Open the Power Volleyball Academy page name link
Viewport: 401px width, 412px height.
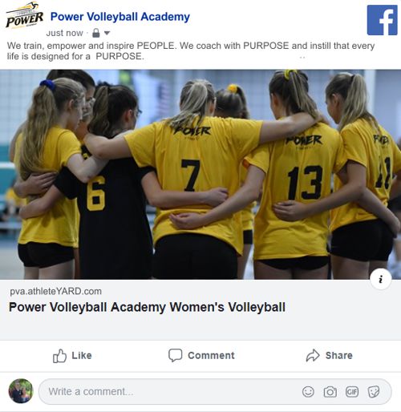pos(120,17)
